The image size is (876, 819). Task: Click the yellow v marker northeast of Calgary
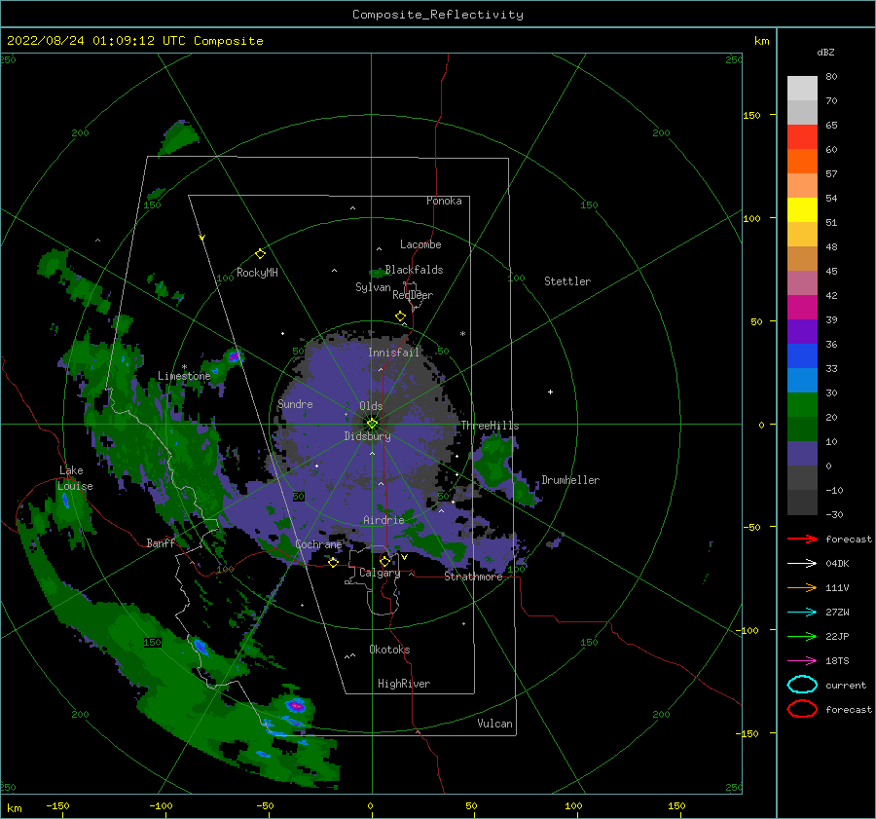pos(404,557)
